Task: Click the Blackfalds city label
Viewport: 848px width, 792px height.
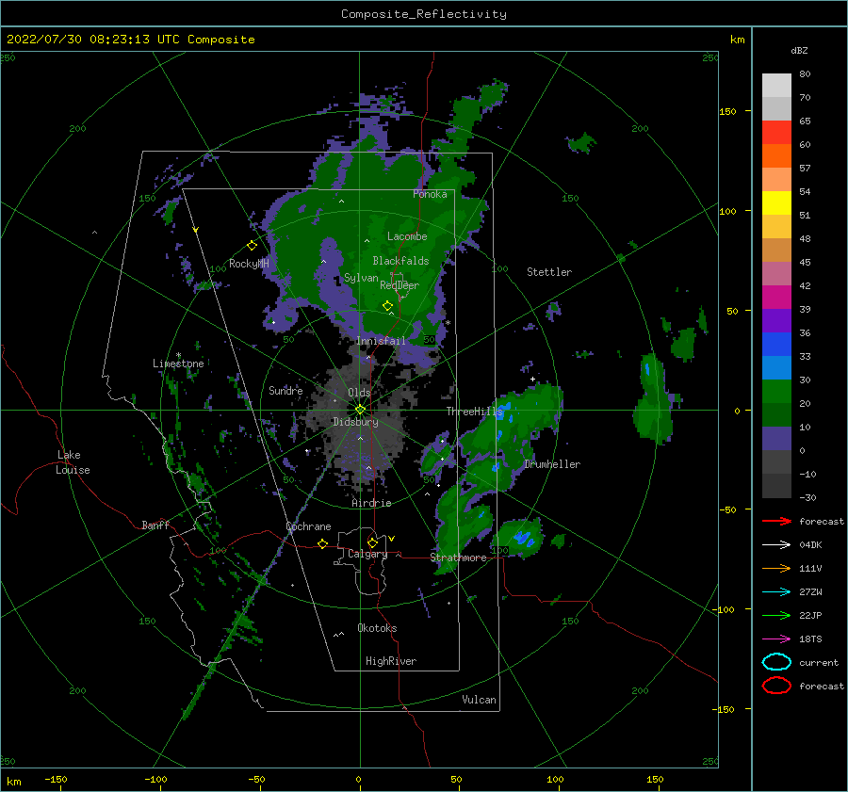Action: 400,261
